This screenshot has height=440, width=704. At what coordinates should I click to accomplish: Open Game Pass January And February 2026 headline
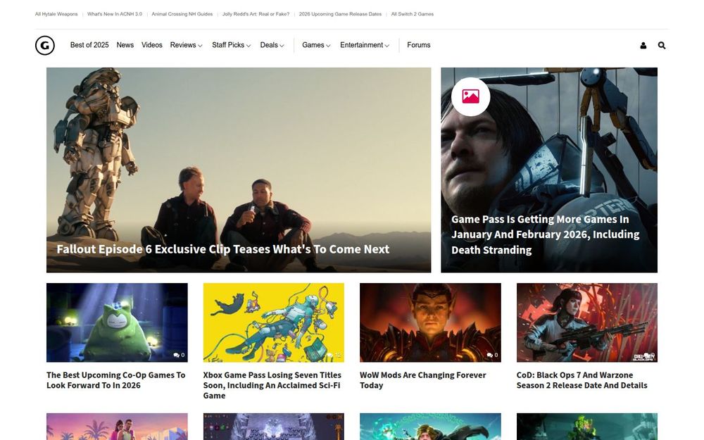click(545, 234)
